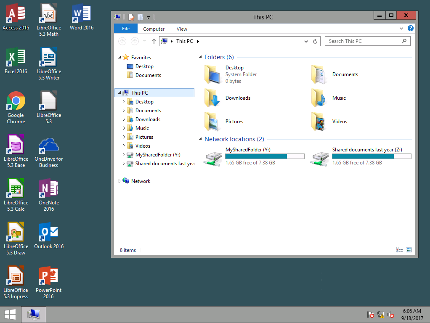Switch to large icons view

[x=409, y=249]
